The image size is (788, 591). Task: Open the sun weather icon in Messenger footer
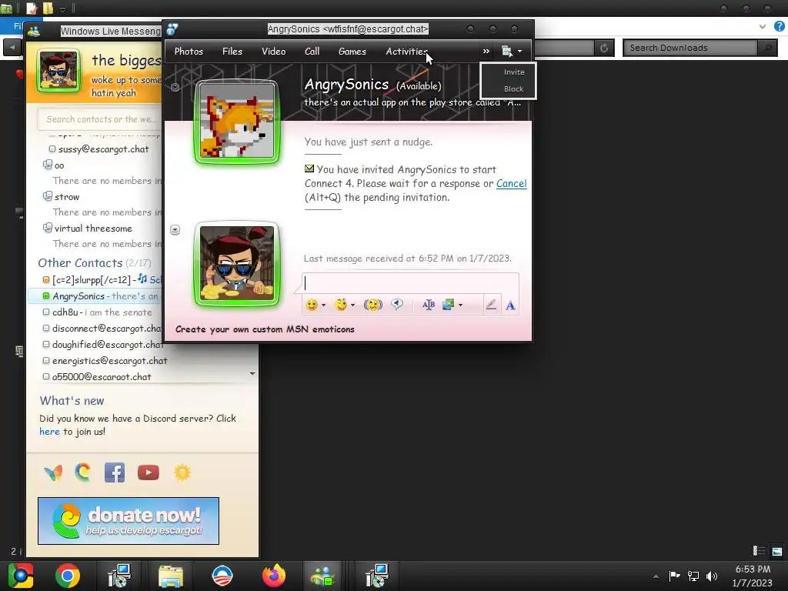pos(182,472)
